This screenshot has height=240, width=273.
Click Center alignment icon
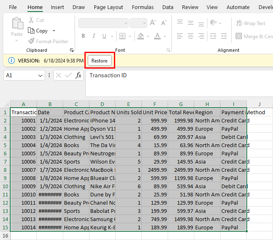coord(191,36)
